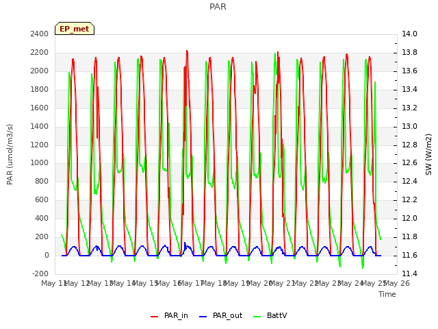
Task: Click the 12.0 right axis tick label
Action: coord(409,218)
